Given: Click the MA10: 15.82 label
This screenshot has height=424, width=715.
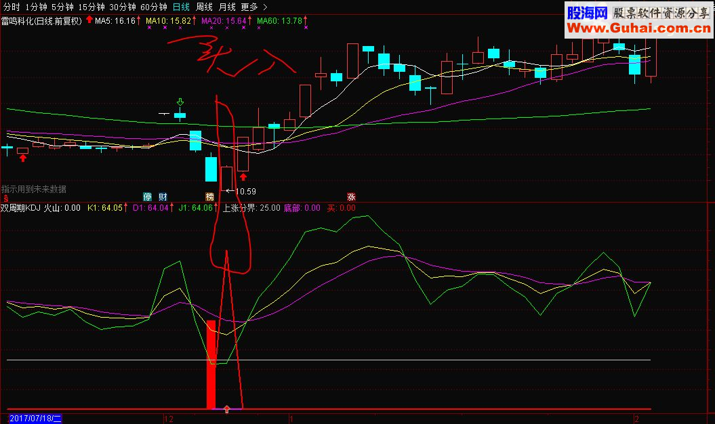Looking at the screenshot, I should point(168,21).
